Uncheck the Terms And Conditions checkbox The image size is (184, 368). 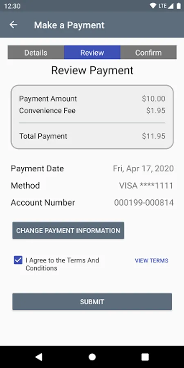(x=18, y=260)
